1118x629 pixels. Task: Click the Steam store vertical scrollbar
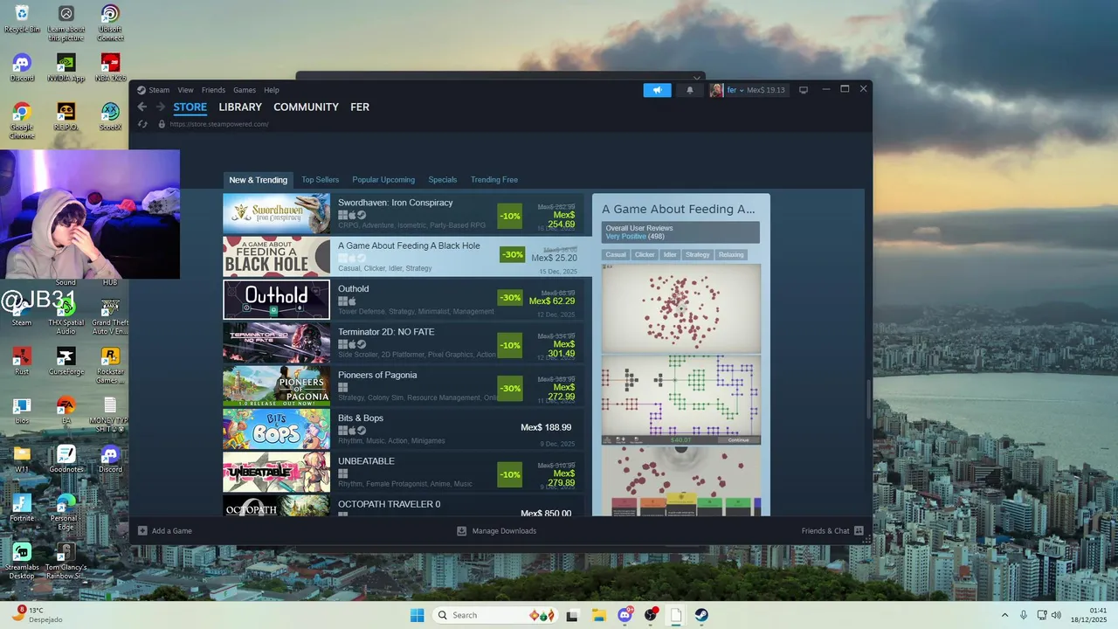click(867, 399)
